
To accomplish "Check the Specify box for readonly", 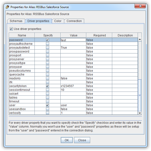I will click(48, 78).
